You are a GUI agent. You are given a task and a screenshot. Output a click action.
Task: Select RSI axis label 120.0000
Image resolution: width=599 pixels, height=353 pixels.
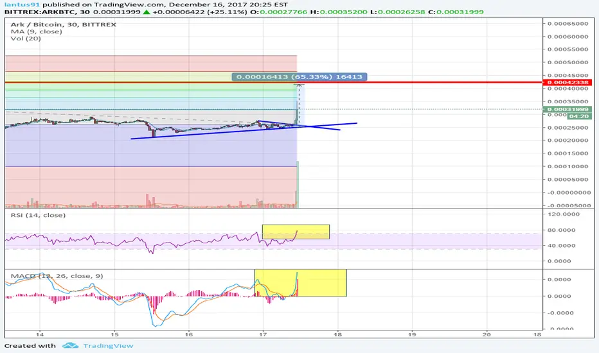click(x=564, y=214)
